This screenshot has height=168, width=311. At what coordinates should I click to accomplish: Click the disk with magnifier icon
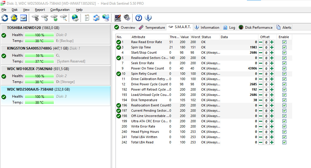pos(63,18)
